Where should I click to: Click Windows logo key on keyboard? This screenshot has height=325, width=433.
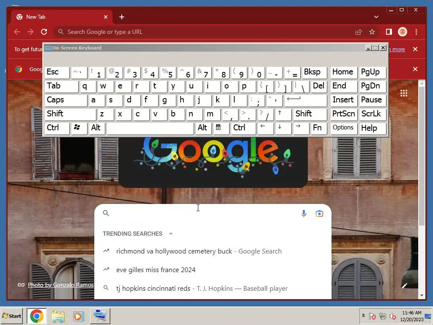(79, 128)
